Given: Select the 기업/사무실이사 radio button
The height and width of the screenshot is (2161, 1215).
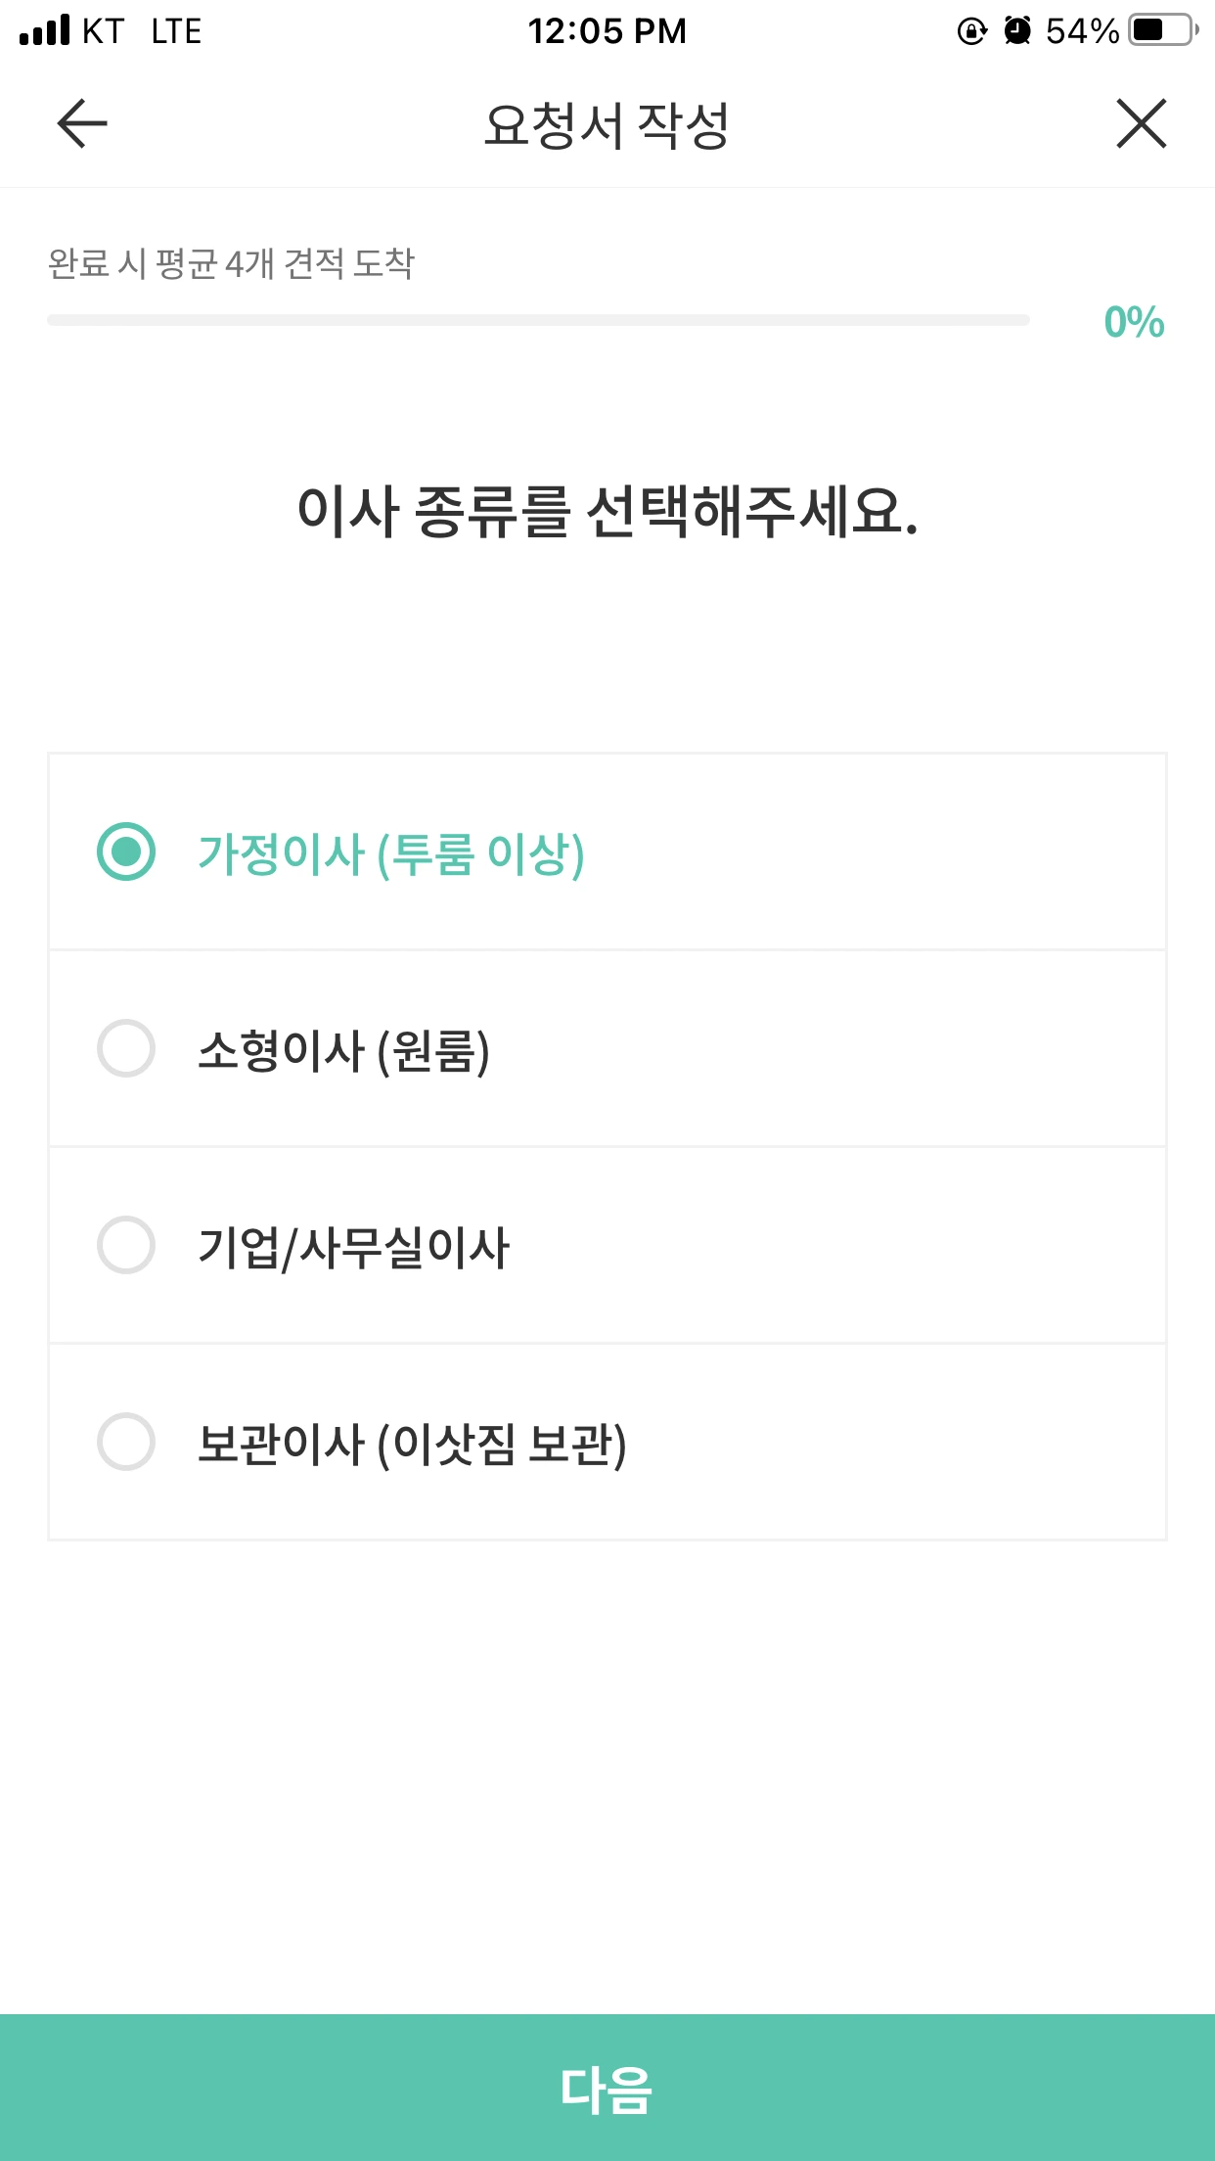Looking at the screenshot, I should click(x=126, y=1245).
